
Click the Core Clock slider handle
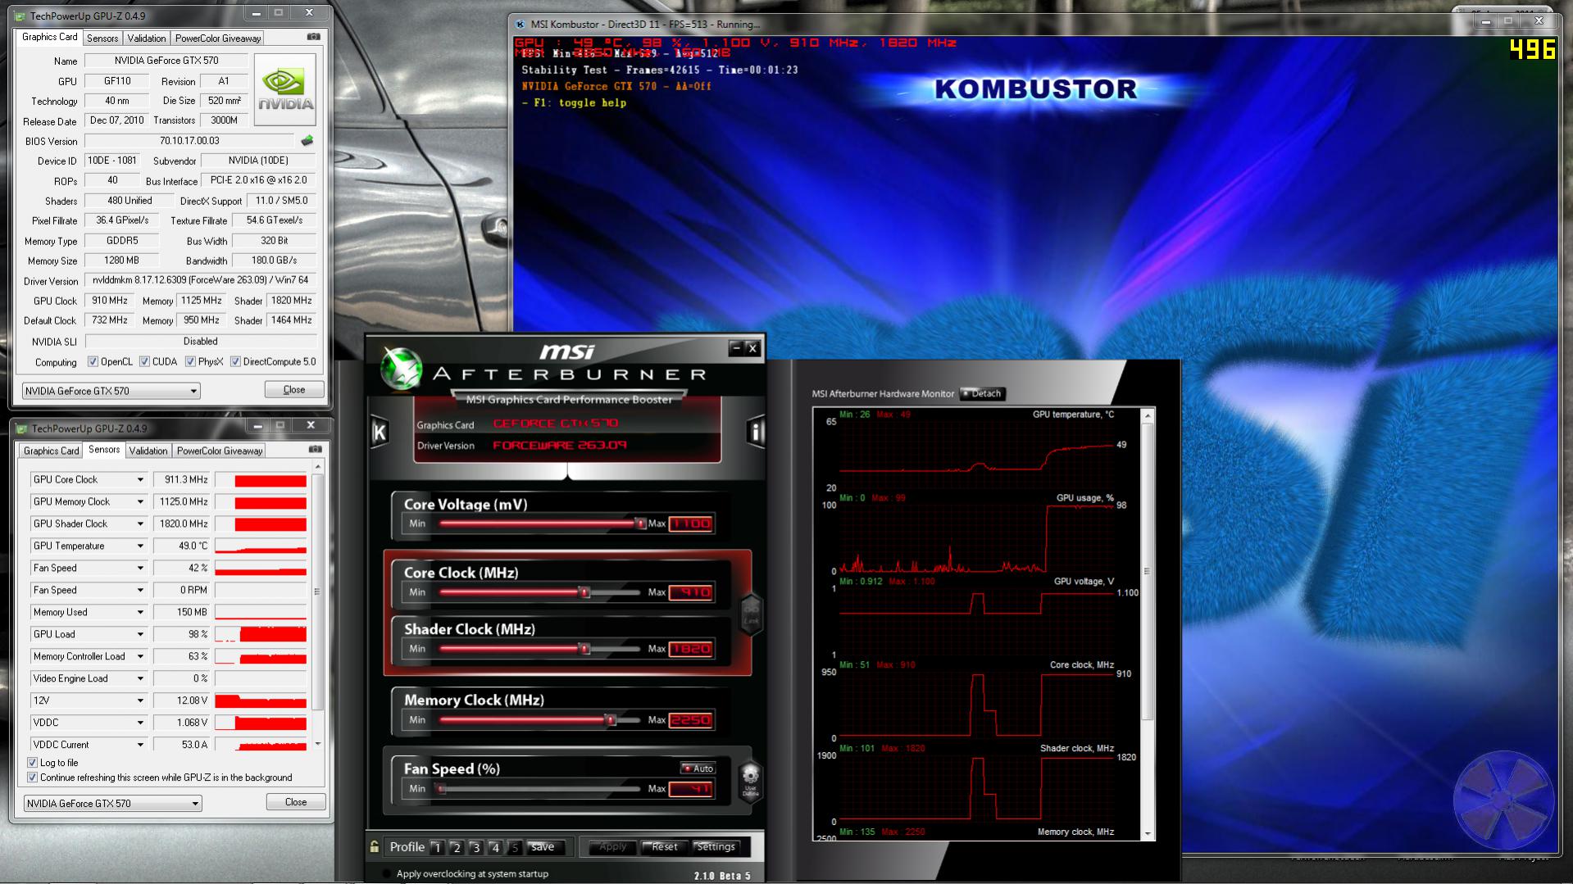tap(584, 592)
